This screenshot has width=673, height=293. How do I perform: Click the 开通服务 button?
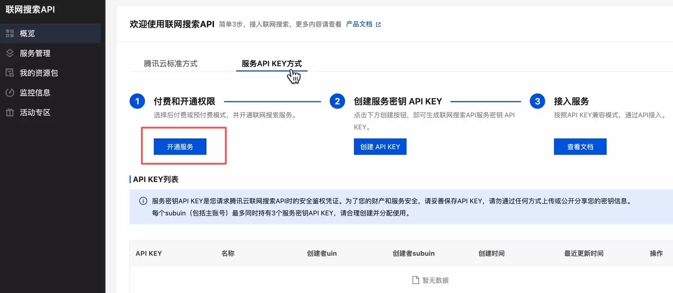coord(180,147)
